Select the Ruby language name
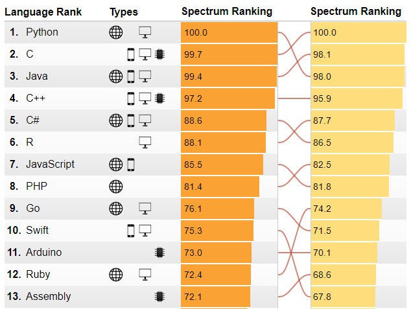 click(37, 274)
